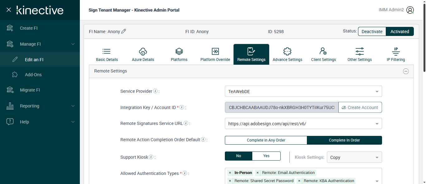Image resolution: width=426 pixels, height=184 pixels.
Task: Click the info icon beside Support Kiosk
Action: point(151,157)
